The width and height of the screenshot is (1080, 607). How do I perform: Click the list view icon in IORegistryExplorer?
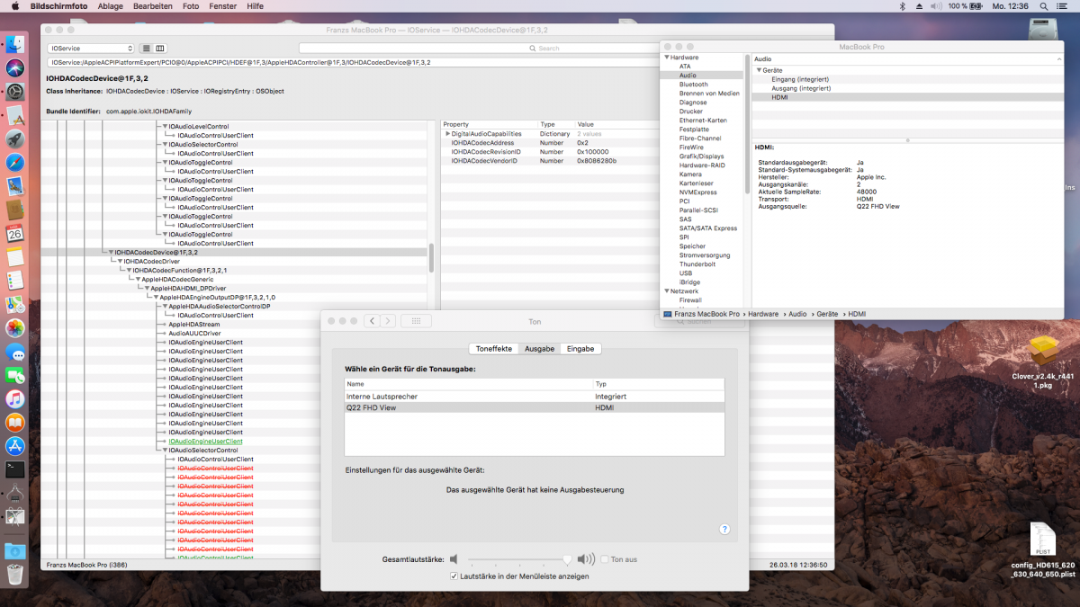(148, 48)
